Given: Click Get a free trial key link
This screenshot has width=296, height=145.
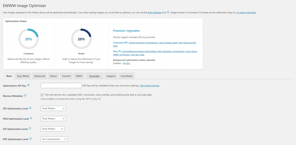Looking at the screenshot, I should coord(150,86).
